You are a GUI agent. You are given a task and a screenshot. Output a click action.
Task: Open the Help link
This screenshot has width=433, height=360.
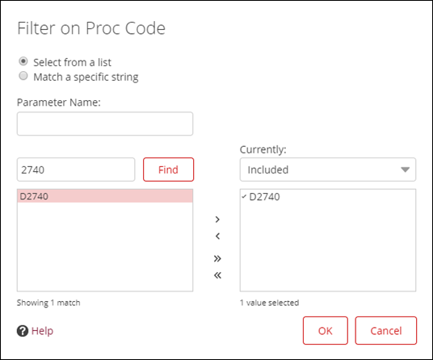click(x=42, y=331)
